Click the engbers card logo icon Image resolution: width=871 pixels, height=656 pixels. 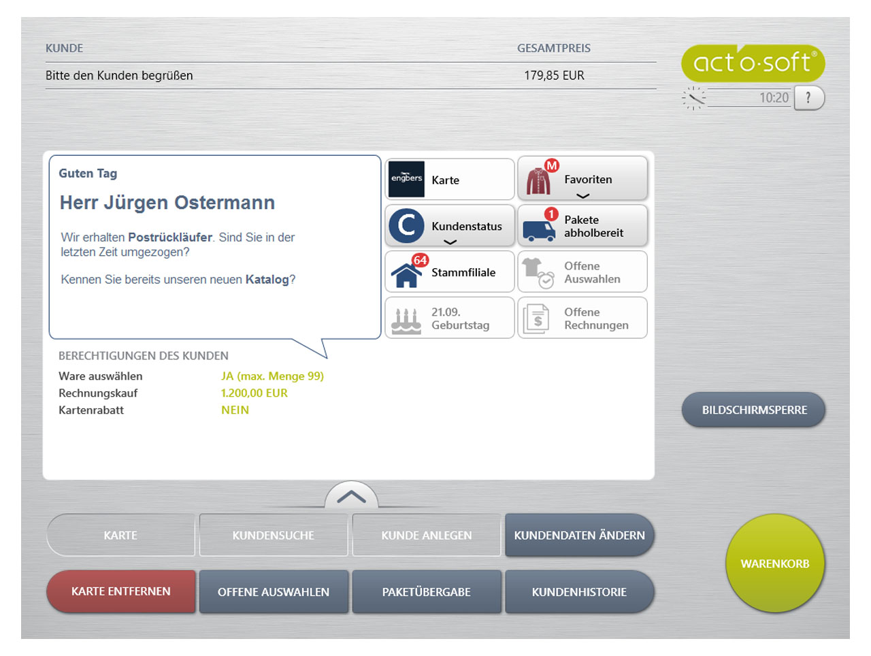[406, 180]
